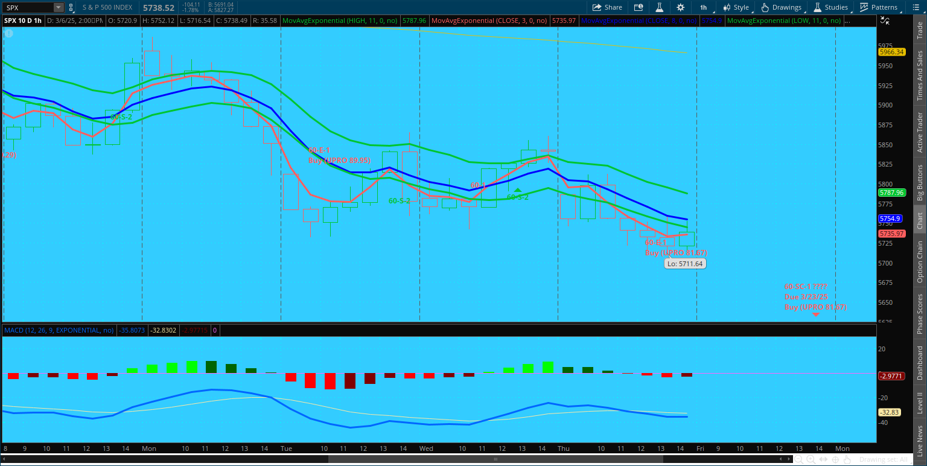Click the MACD (12, 26, 9, EXPONENTIAL, no) label
Viewport: 927px width, 466px height.
(x=59, y=330)
